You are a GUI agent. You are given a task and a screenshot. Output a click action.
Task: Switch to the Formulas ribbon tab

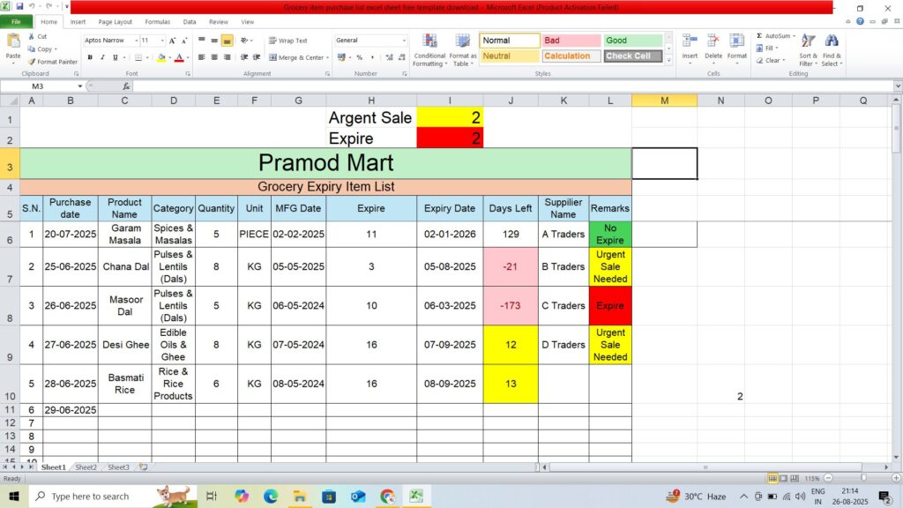(x=157, y=21)
